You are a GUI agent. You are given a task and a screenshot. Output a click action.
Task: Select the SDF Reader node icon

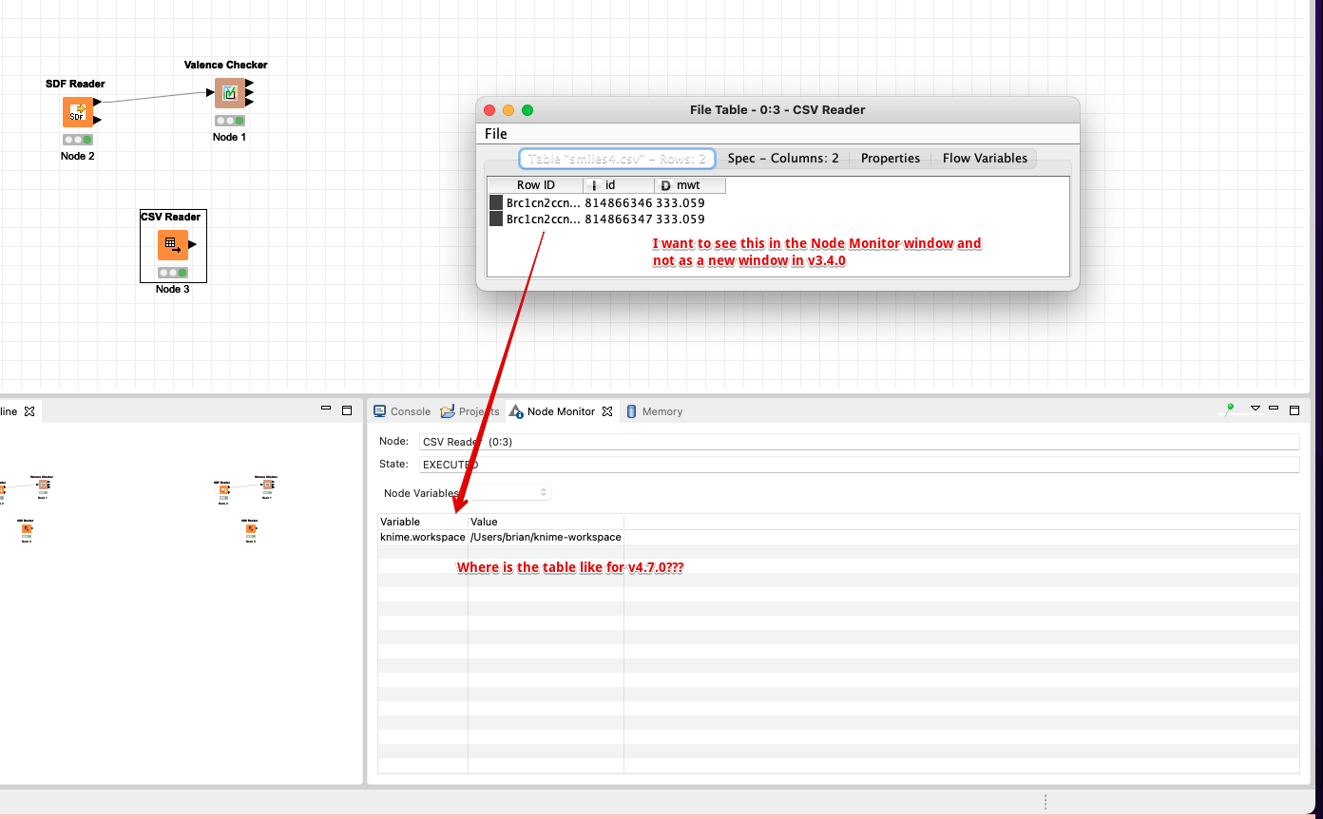[x=78, y=112]
